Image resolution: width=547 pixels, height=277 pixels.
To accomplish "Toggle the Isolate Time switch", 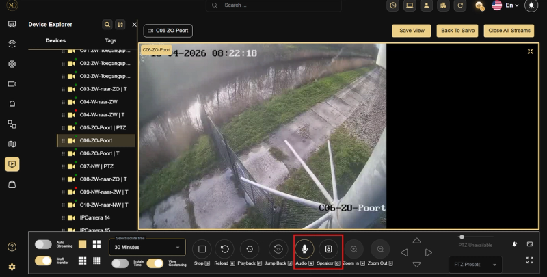I will [120, 263].
